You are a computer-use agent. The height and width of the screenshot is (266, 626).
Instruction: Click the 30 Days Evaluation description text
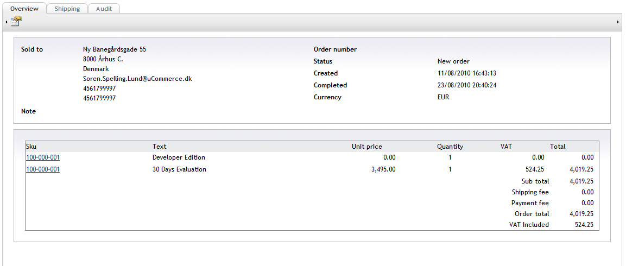[179, 169]
